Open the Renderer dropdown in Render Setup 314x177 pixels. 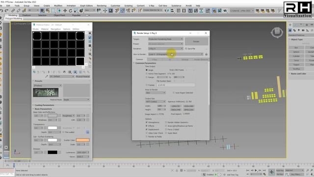click(166, 49)
